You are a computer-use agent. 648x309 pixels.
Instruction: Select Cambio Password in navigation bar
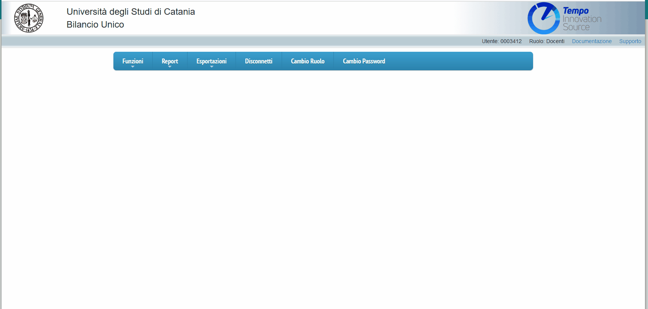[364, 61]
